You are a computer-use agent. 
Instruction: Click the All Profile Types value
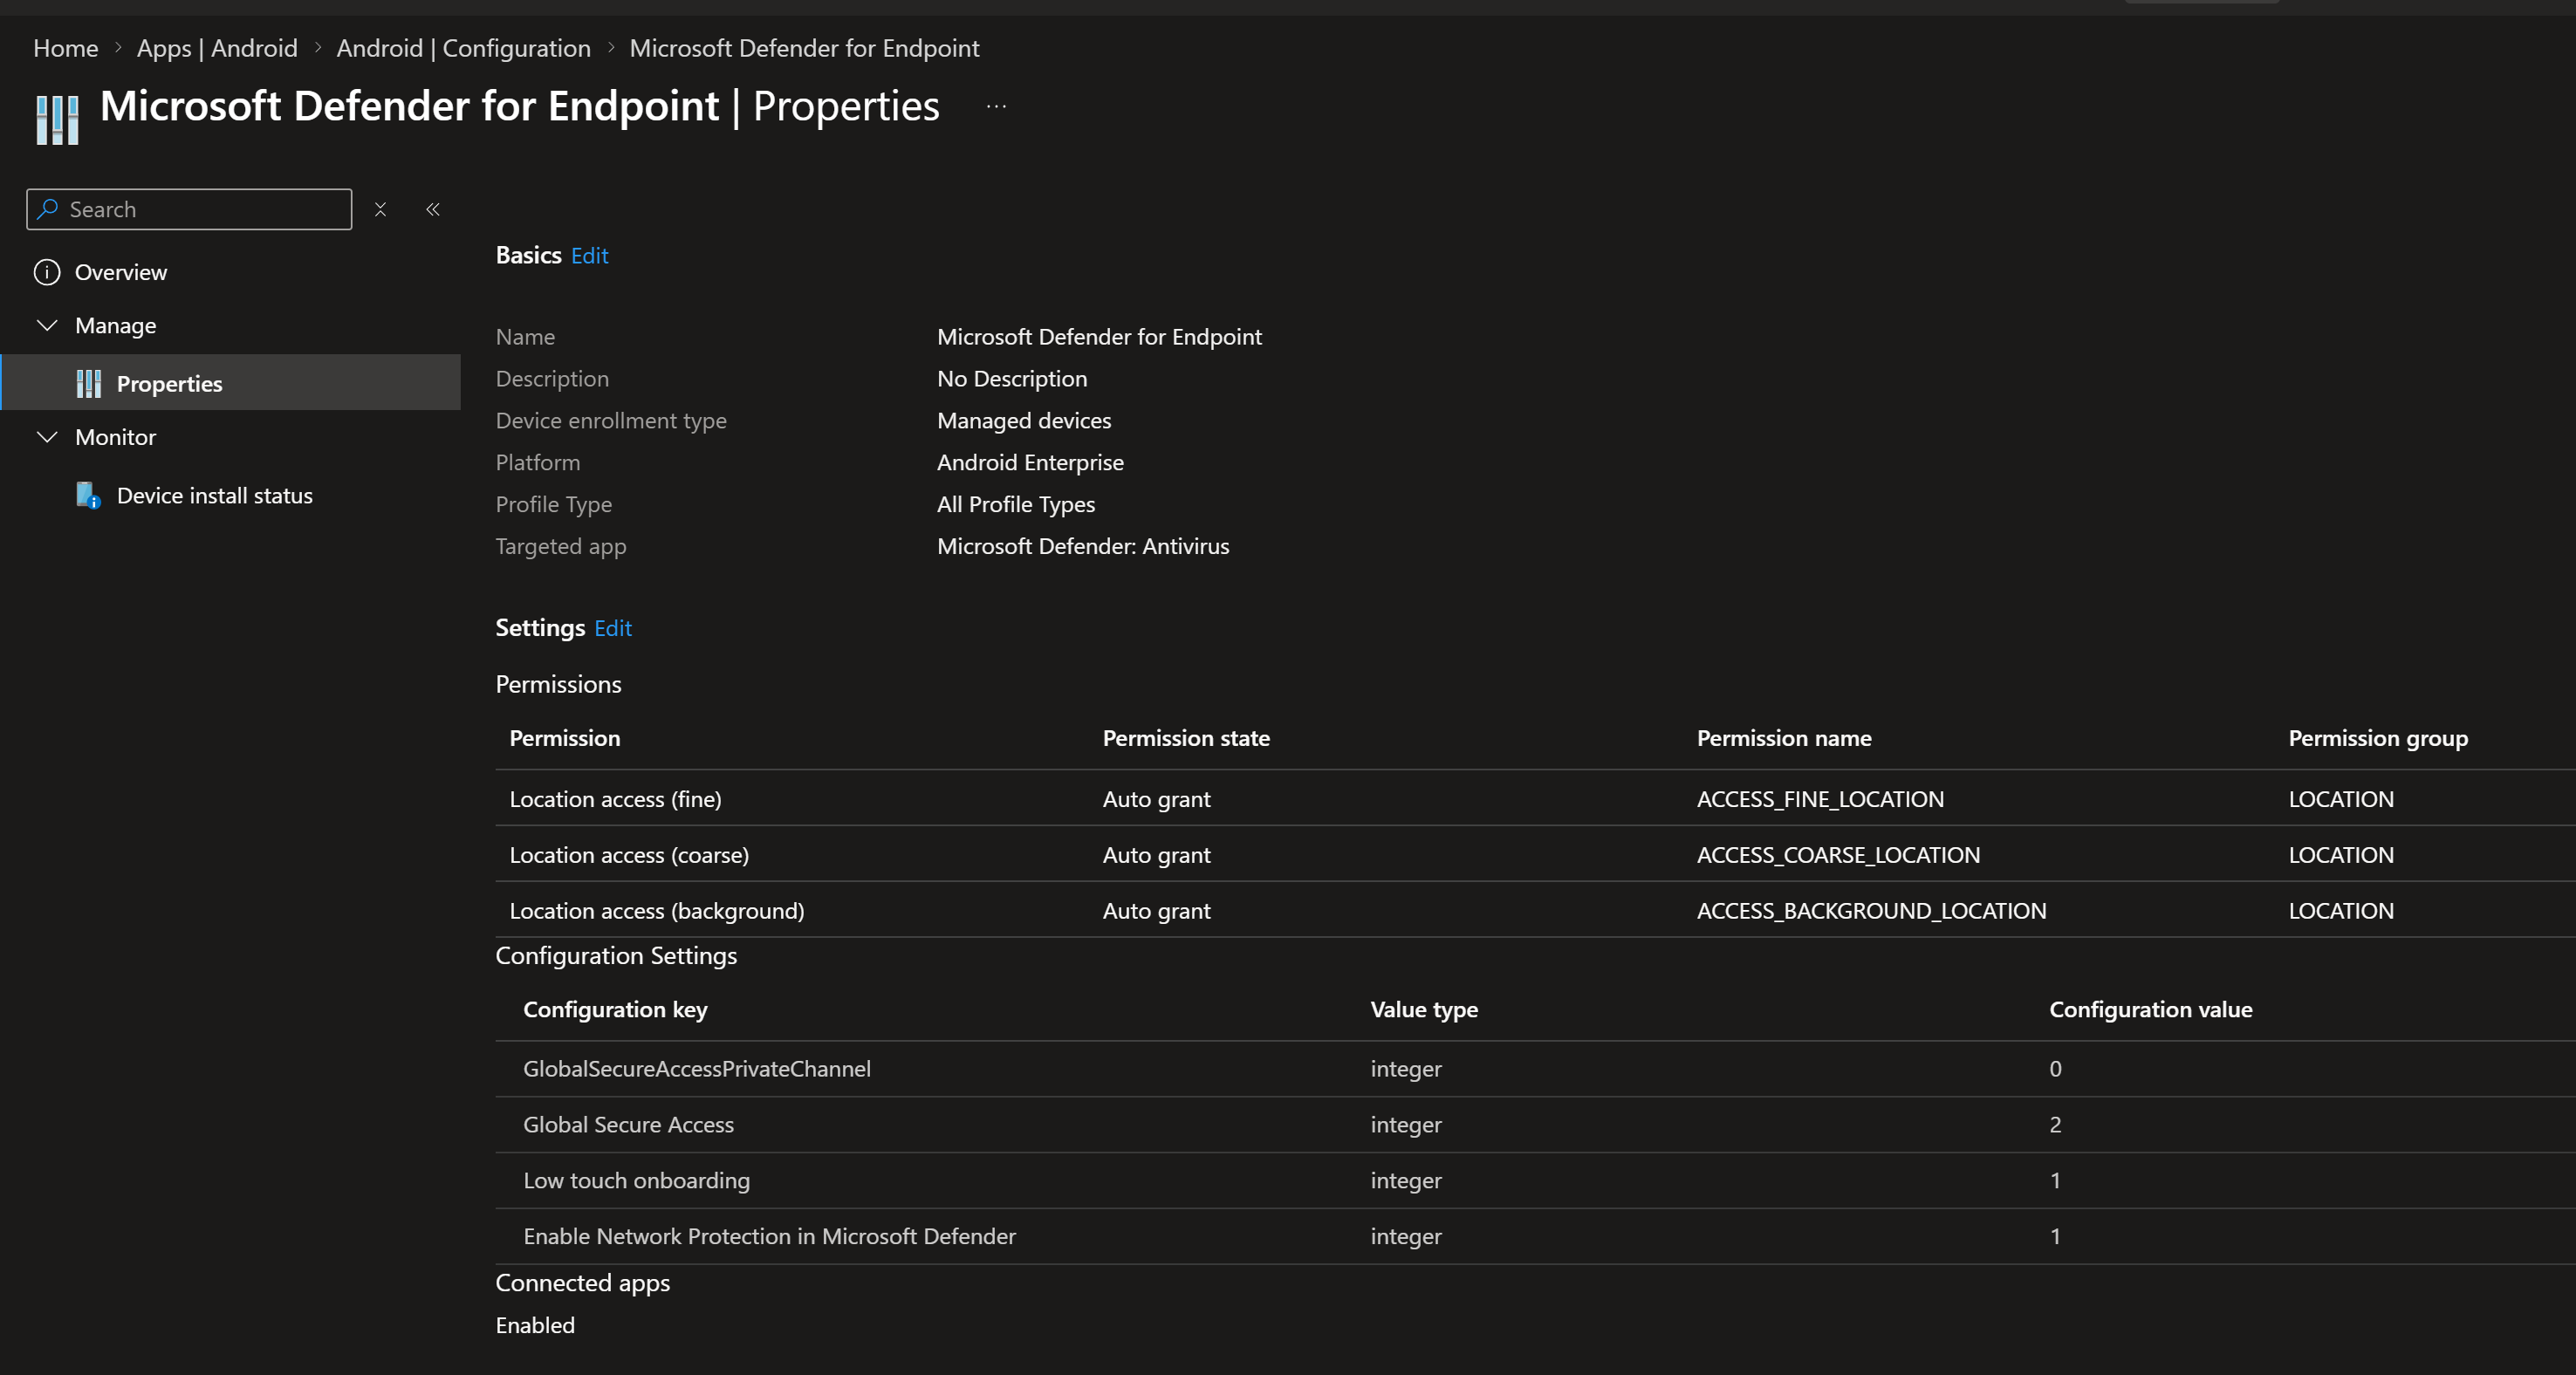[x=1016, y=504]
